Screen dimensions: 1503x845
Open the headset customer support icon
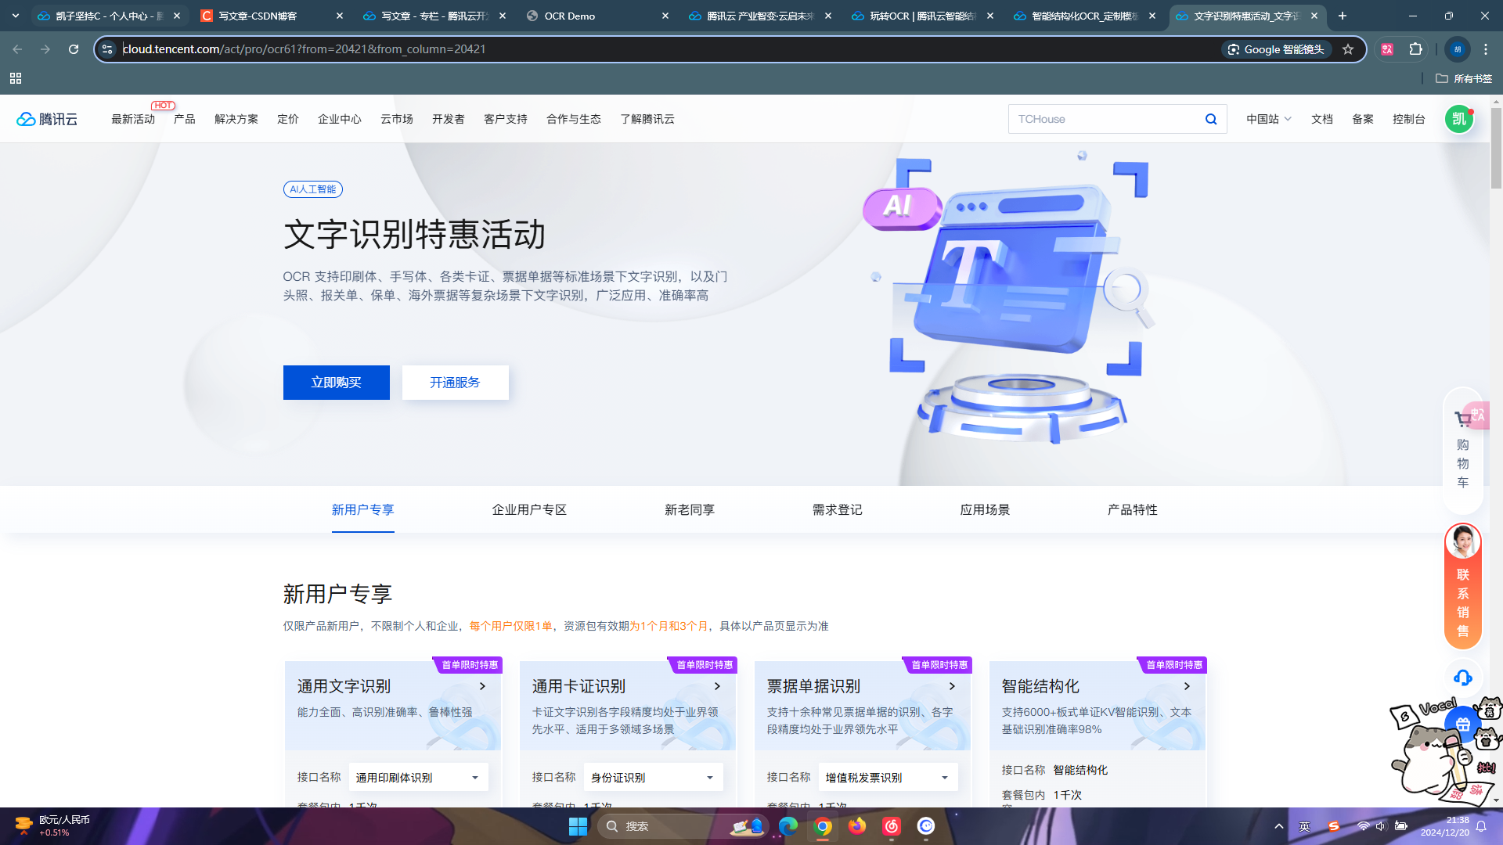coord(1462,678)
